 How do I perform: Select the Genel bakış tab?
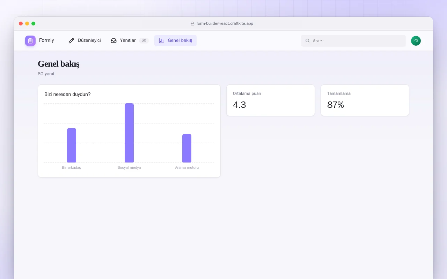pos(175,41)
